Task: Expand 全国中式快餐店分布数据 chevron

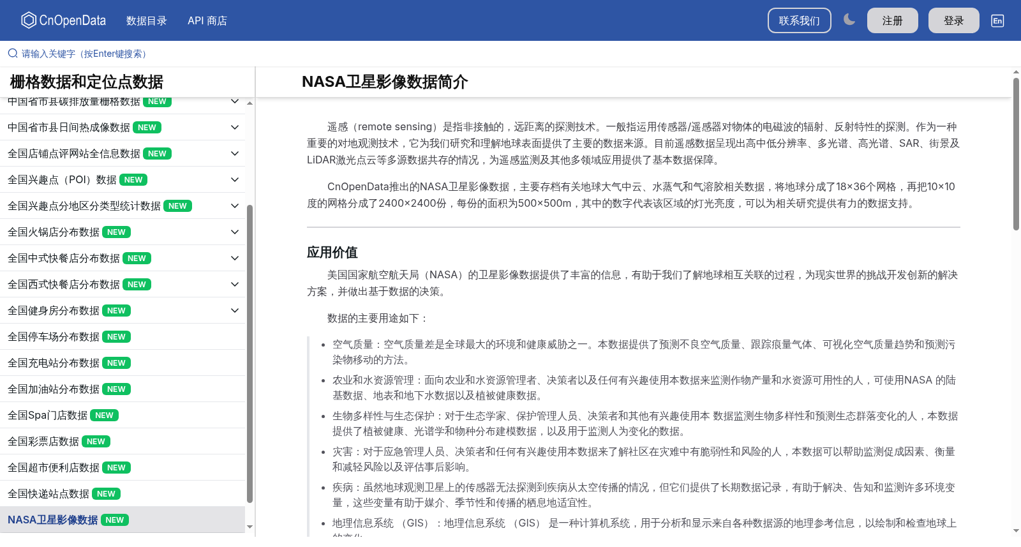Action: tap(235, 259)
